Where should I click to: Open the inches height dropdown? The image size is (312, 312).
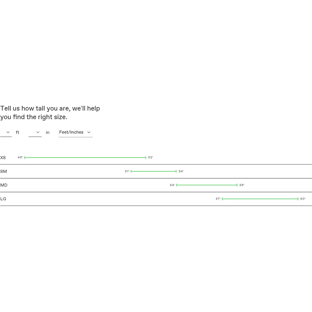[x=35, y=132]
